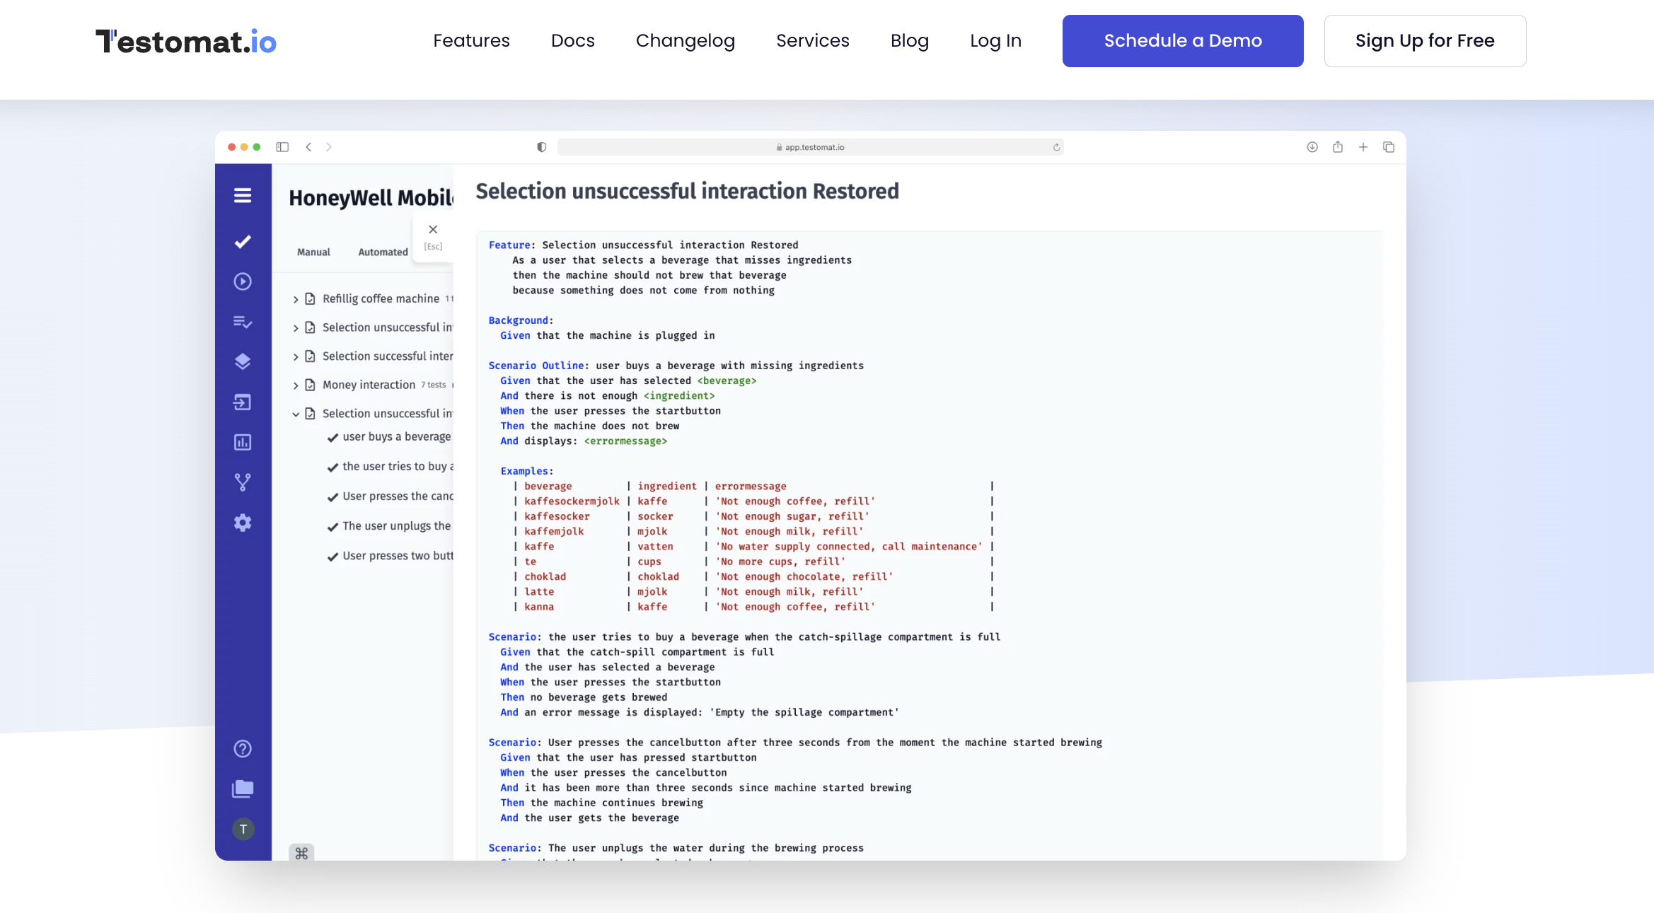Open the settings gear in the sidebar

[243, 523]
